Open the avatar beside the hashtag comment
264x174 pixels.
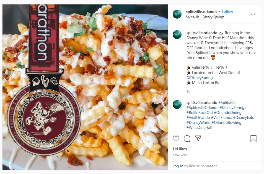(x=177, y=104)
